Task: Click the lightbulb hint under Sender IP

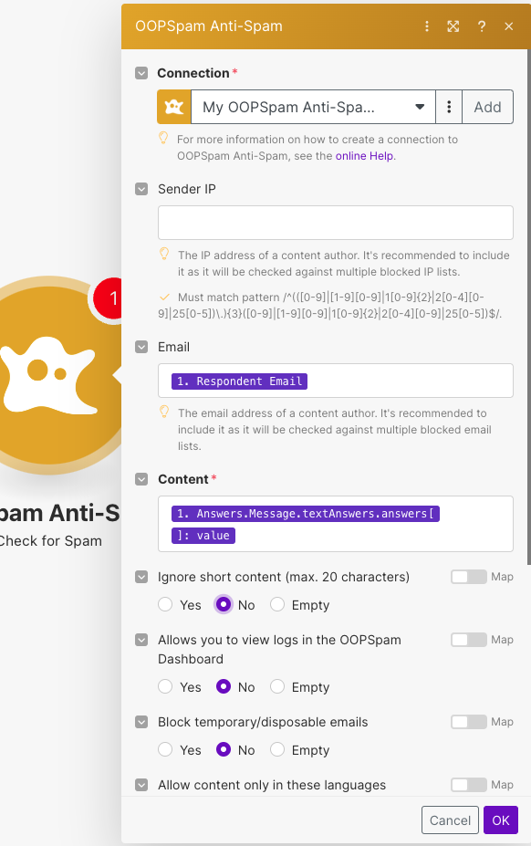Action: pos(164,254)
